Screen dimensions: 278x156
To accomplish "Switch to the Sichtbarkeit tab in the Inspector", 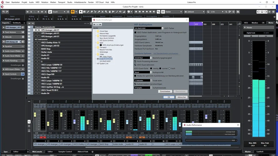I will coord(17,23).
